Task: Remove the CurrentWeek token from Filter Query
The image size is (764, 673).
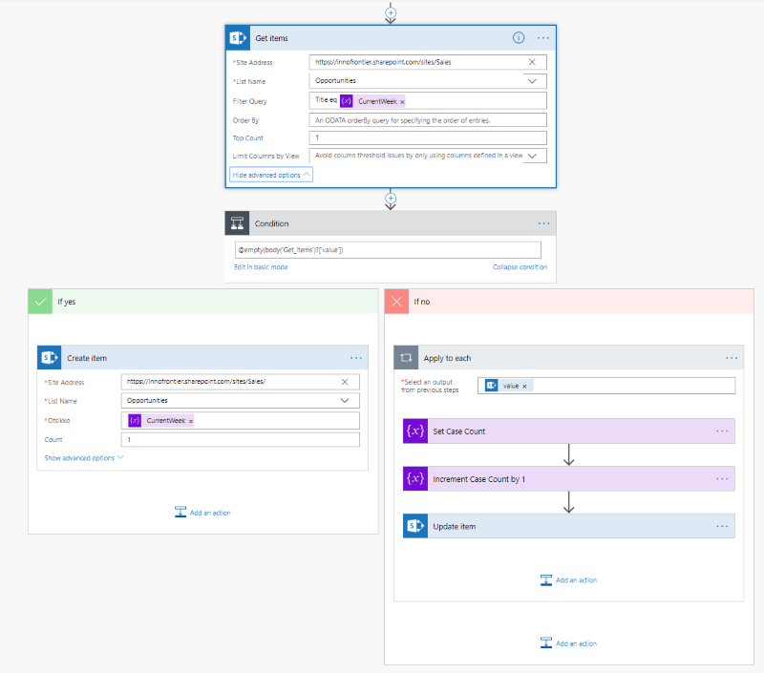Action: click(402, 101)
